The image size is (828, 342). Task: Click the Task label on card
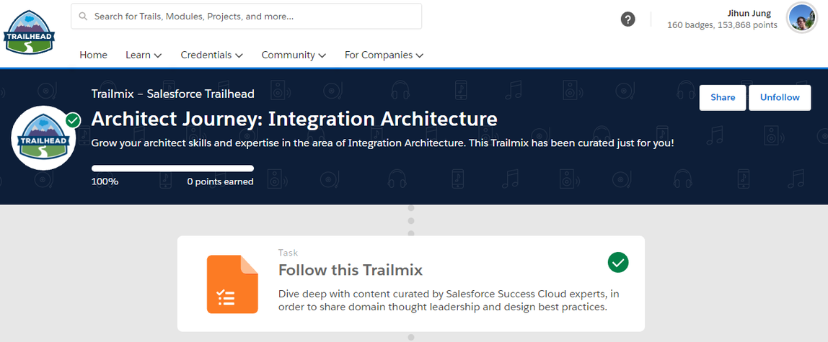(x=289, y=253)
